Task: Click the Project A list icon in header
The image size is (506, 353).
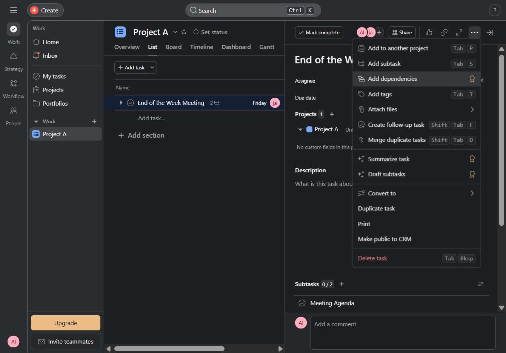Action: coord(120,32)
